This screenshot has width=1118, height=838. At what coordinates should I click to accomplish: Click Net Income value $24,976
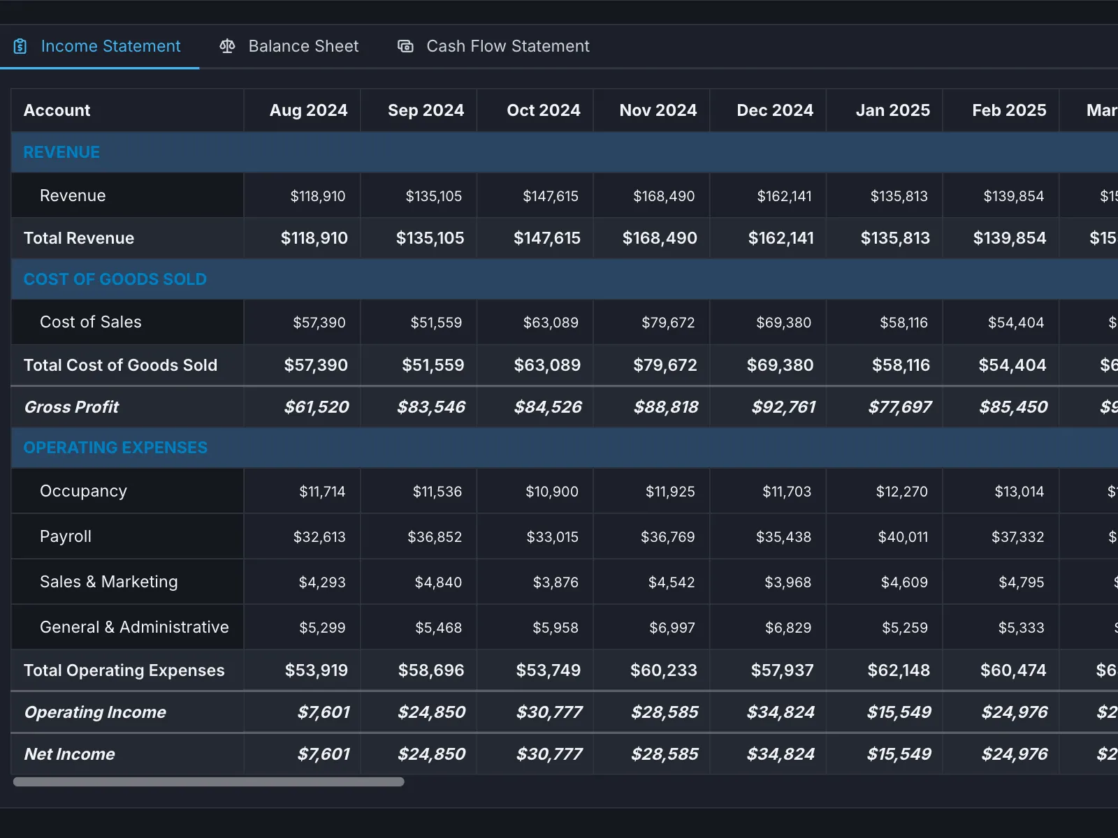tap(1015, 754)
